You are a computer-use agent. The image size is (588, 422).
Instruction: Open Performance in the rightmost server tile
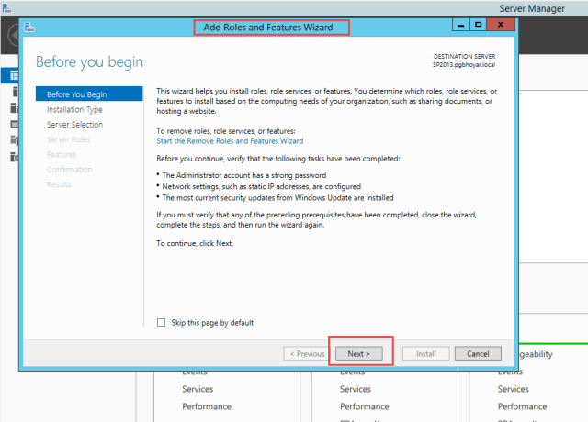point(522,406)
